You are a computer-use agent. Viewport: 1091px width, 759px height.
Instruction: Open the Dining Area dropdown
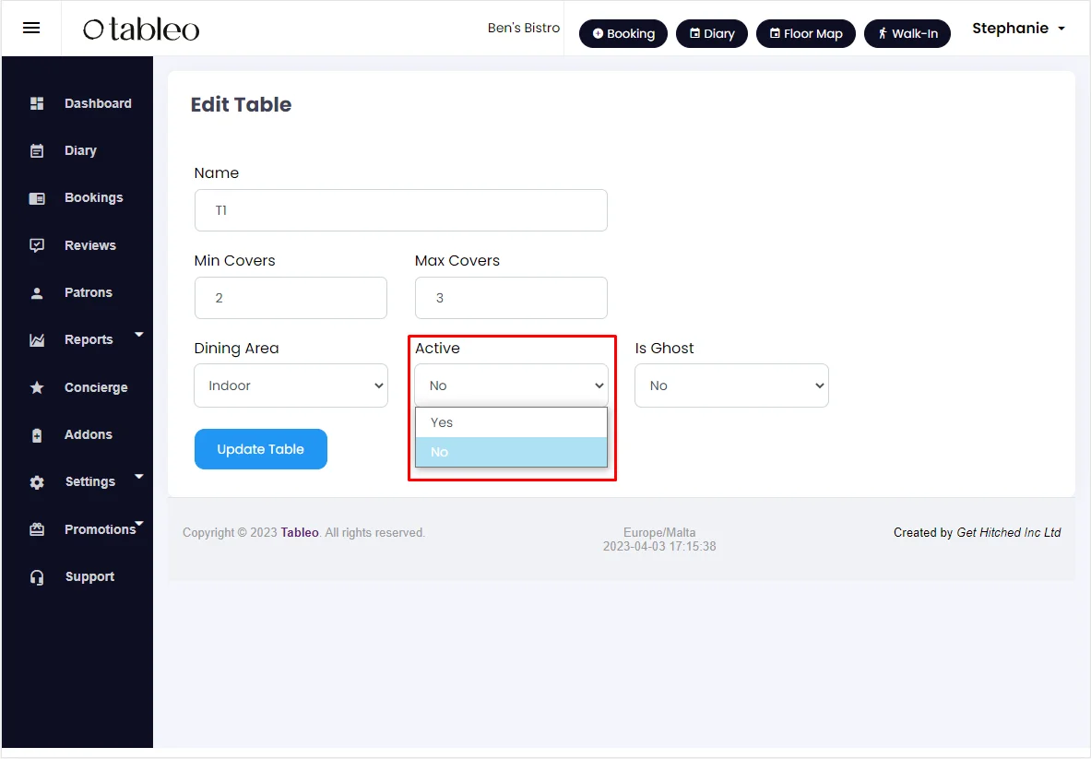coord(291,385)
